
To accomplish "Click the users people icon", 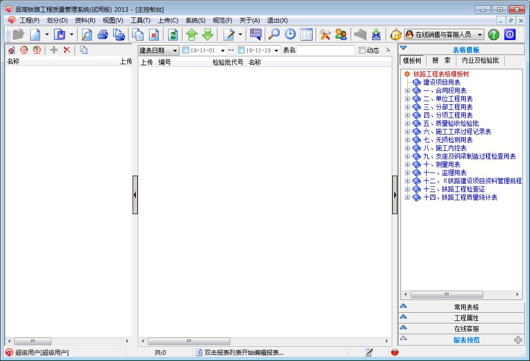I will coord(341,34).
